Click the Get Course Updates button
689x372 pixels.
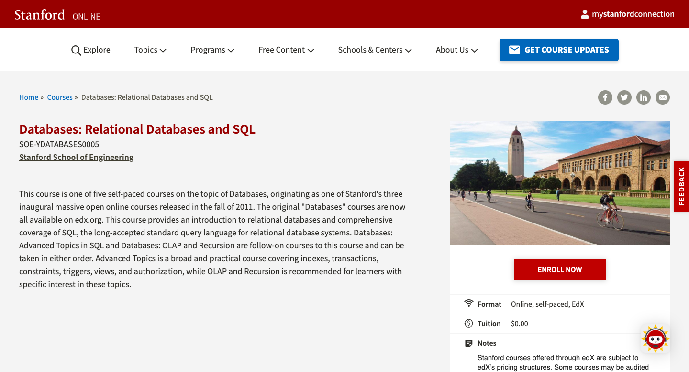click(x=559, y=50)
